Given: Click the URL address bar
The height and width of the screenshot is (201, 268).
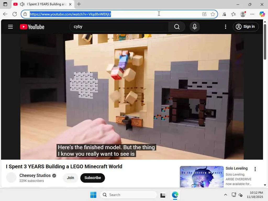Looking at the screenshot, I should point(119,14).
